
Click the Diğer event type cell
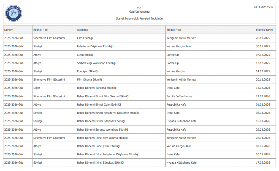(x=37, y=88)
